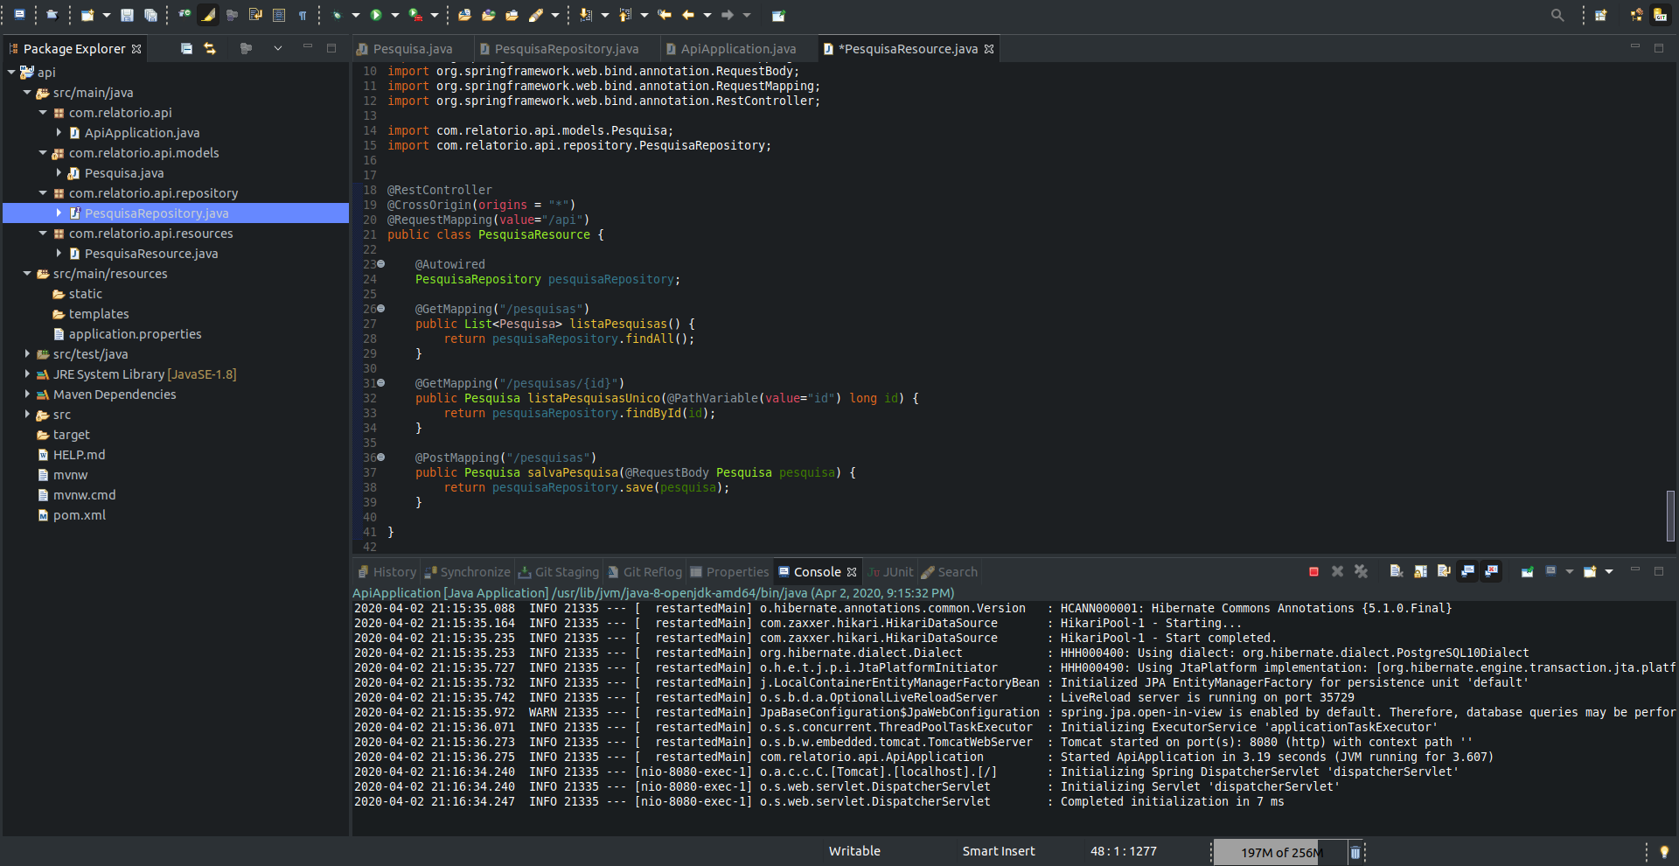Toggle Mark Occurrences highlighter button
The width and height of the screenshot is (1679, 866).
point(208,15)
